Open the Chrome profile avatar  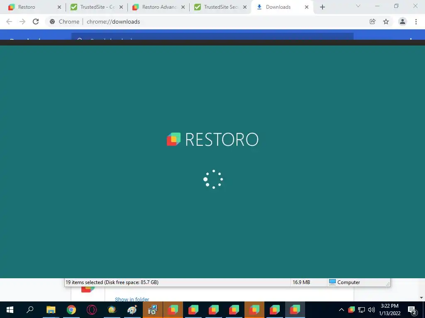click(x=403, y=22)
